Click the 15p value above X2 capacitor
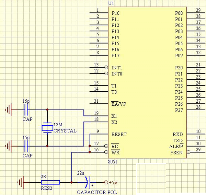206x195 pixels. [x=26, y=138]
